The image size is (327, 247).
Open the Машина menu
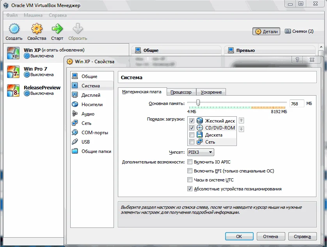pyautogui.click(x=33, y=15)
